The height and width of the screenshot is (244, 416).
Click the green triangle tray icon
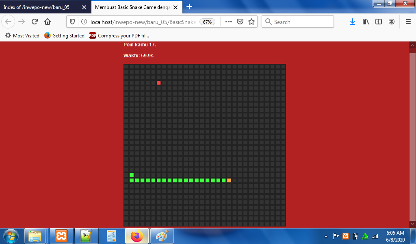tap(365, 236)
